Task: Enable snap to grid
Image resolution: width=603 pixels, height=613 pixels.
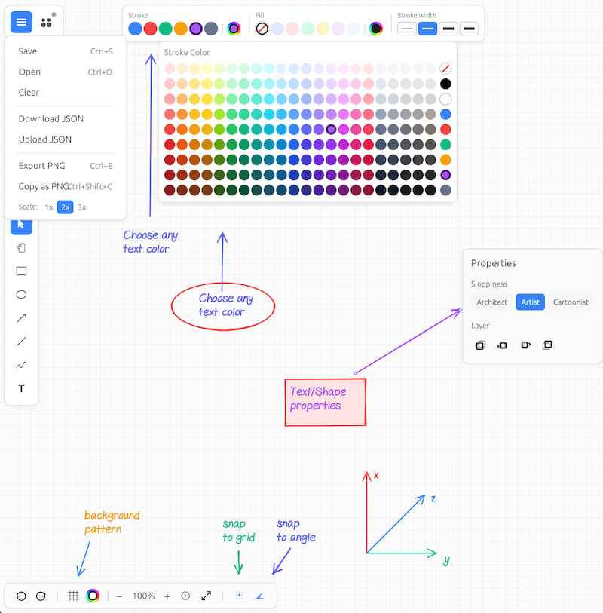Action: [240, 596]
